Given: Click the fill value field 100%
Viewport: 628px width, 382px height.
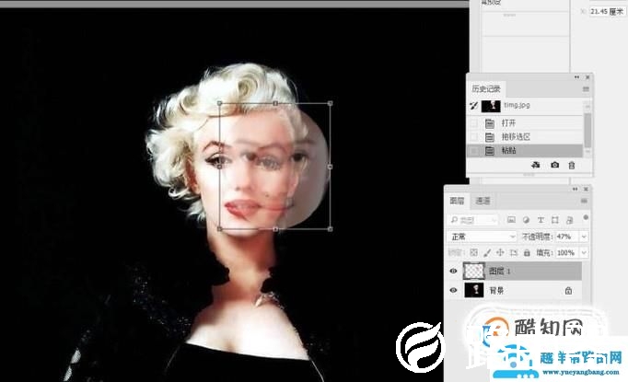Looking at the screenshot, I should [568, 252].
